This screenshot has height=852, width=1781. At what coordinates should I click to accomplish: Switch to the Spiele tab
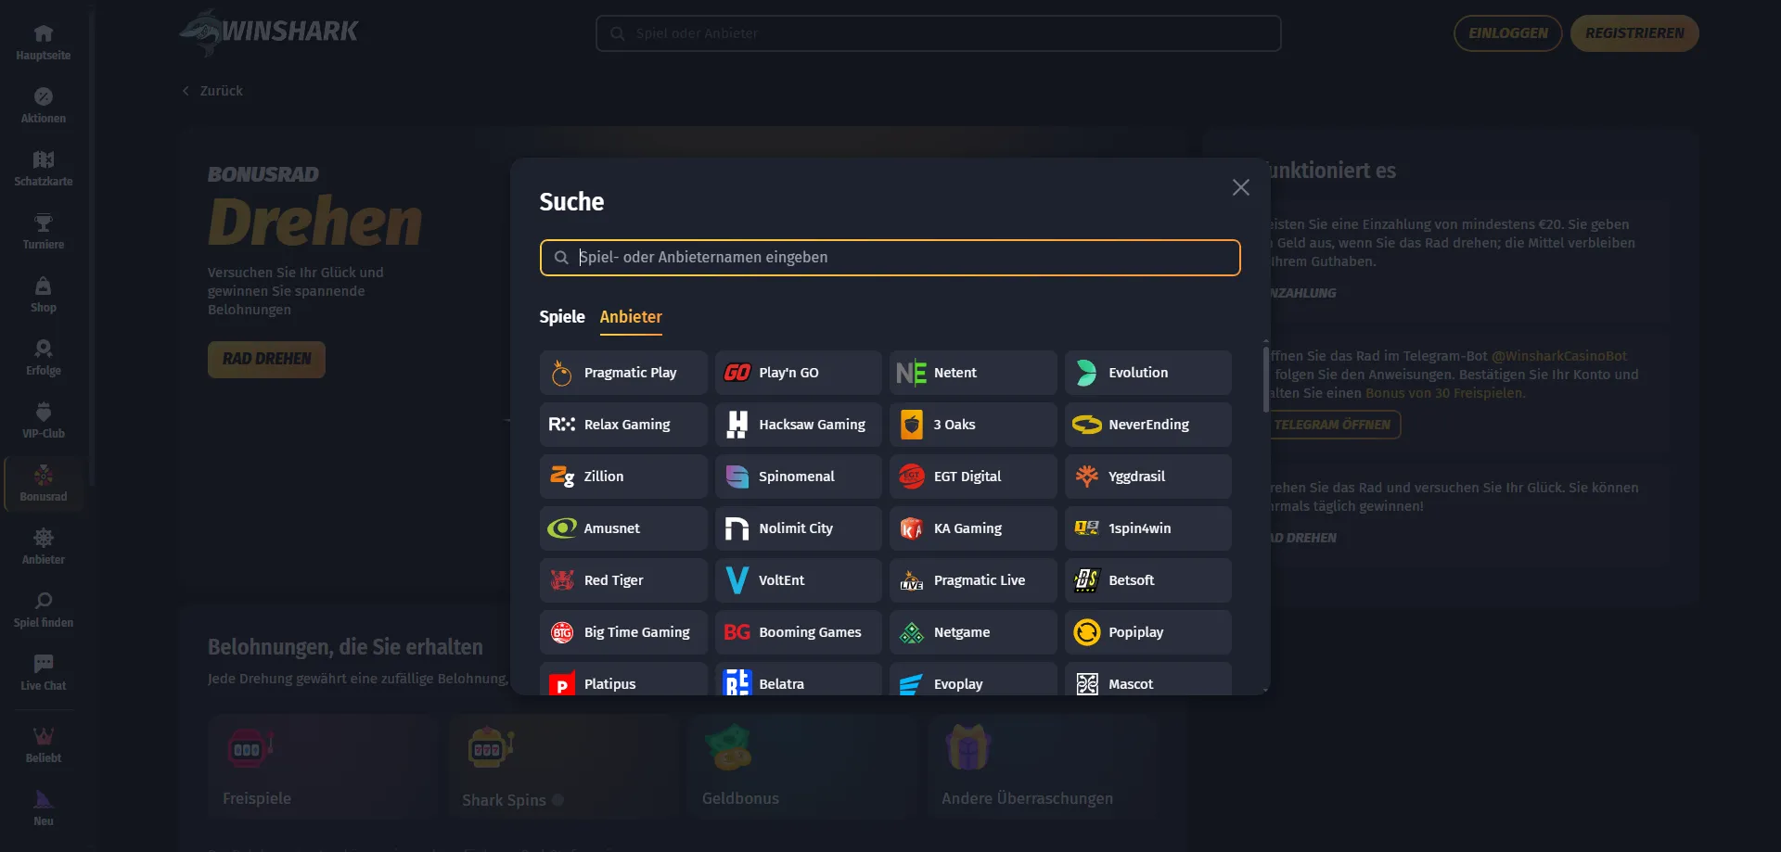click(562, 317)
